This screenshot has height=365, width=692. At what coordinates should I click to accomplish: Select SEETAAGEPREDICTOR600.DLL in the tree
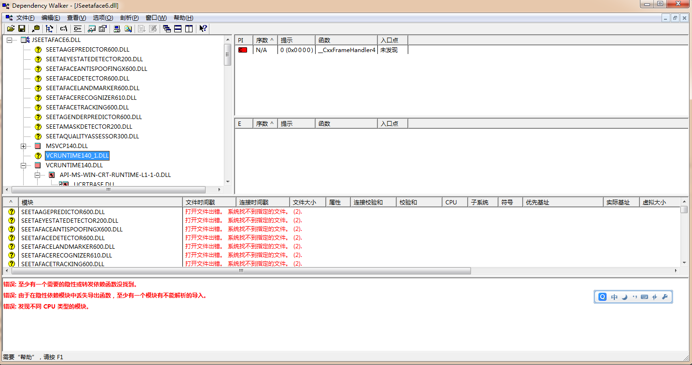pyautogui.click(x=87, y=50)
